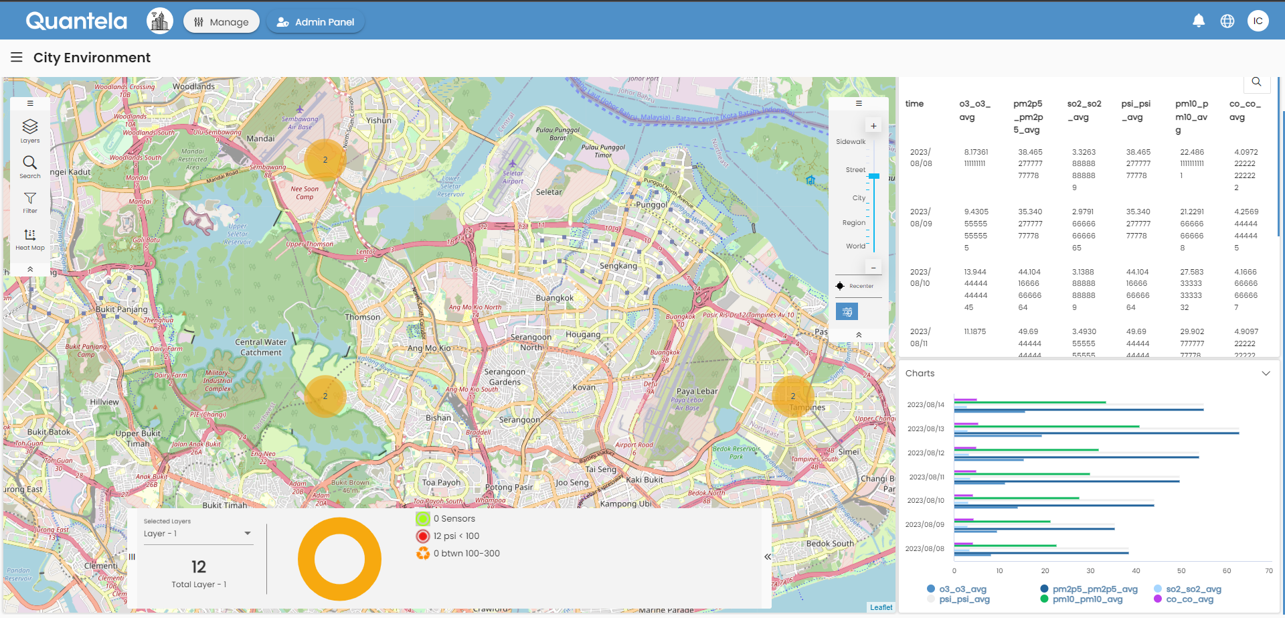Click the pm2p5_pm2p5_avg column header
The width and height of the screenshot is (1285, 618).
pos(1028,117)
